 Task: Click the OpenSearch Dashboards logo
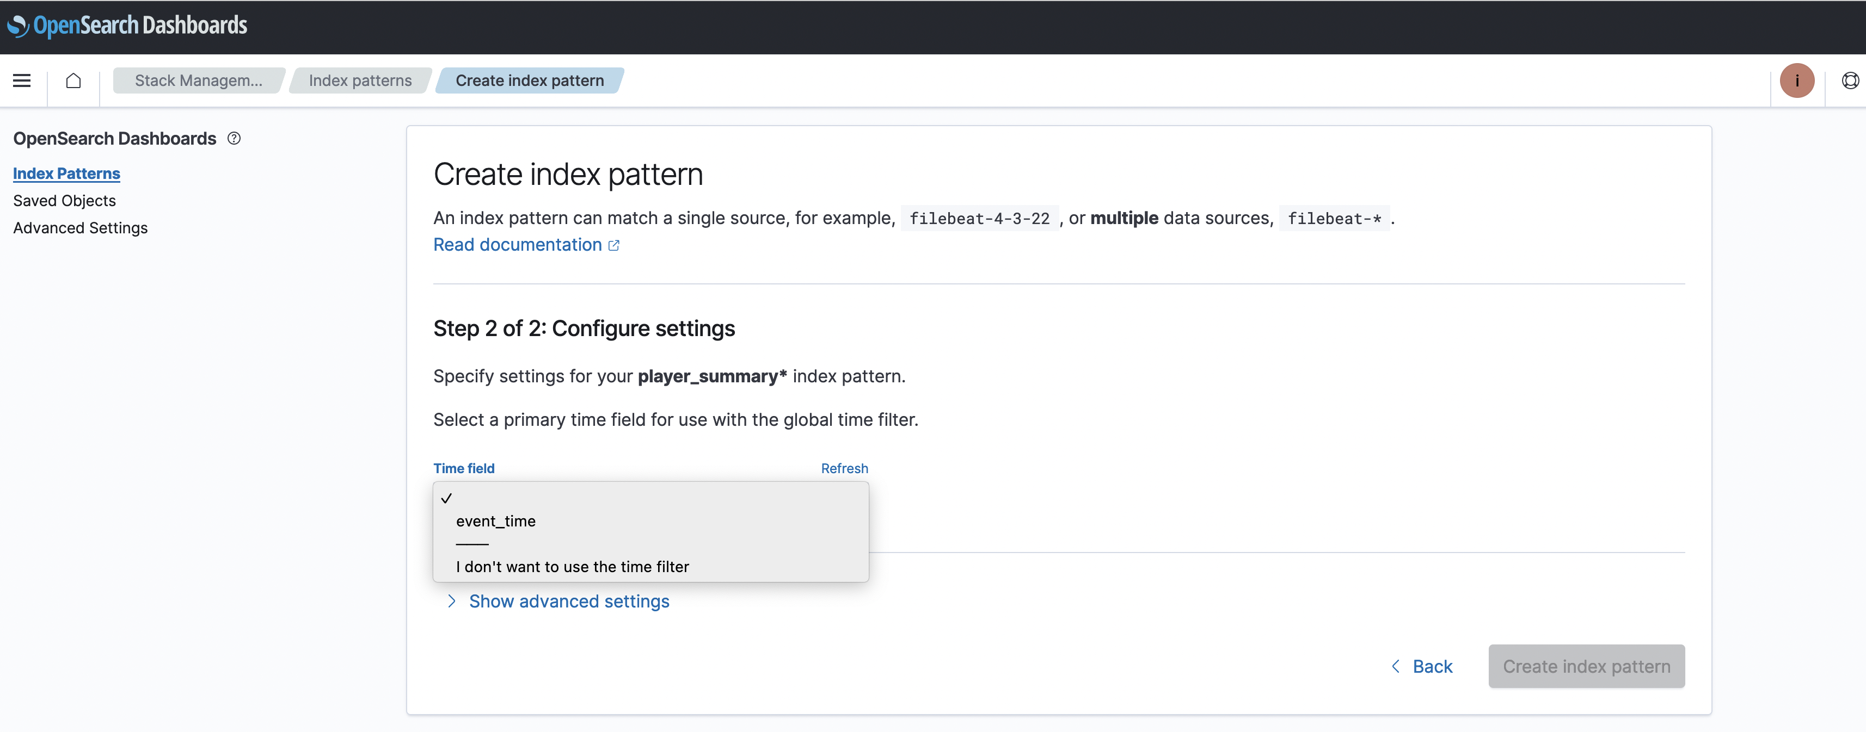coord(127,26)
